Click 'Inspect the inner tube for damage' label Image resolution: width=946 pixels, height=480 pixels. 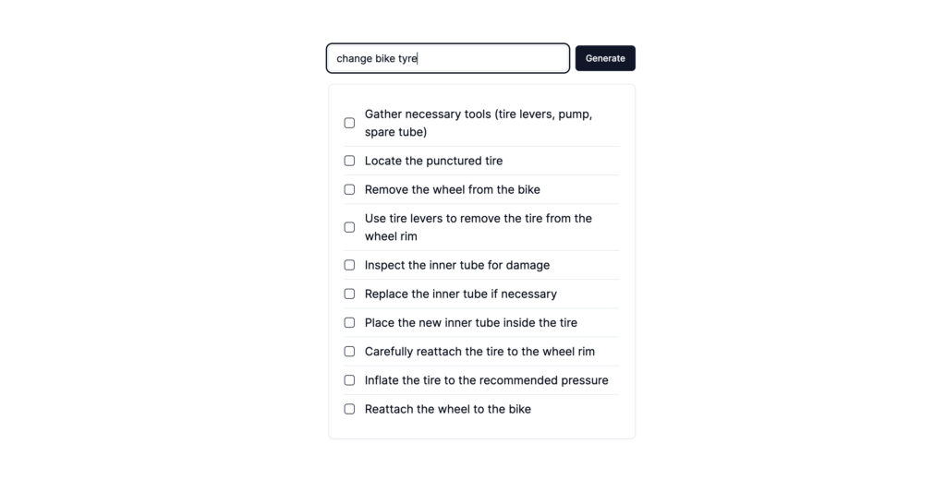point(456,265)
